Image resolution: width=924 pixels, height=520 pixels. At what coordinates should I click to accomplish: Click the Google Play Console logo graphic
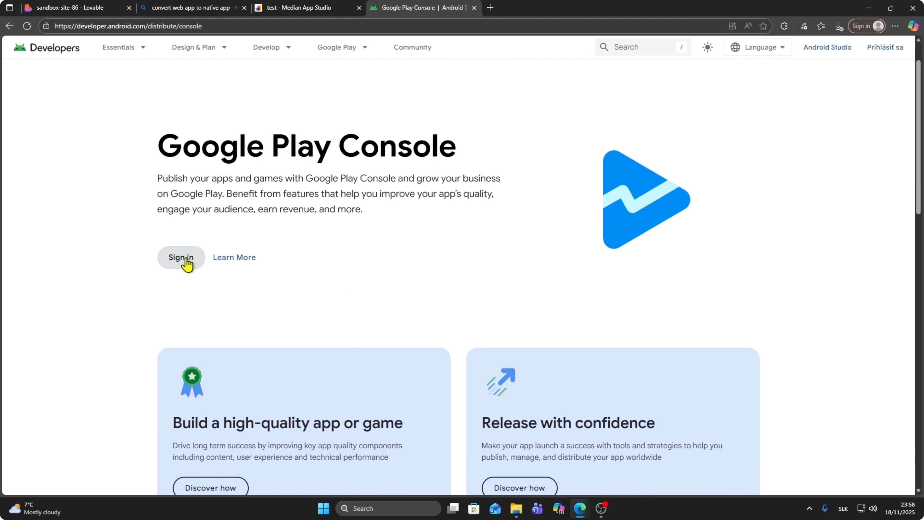(x=646, y=199)
